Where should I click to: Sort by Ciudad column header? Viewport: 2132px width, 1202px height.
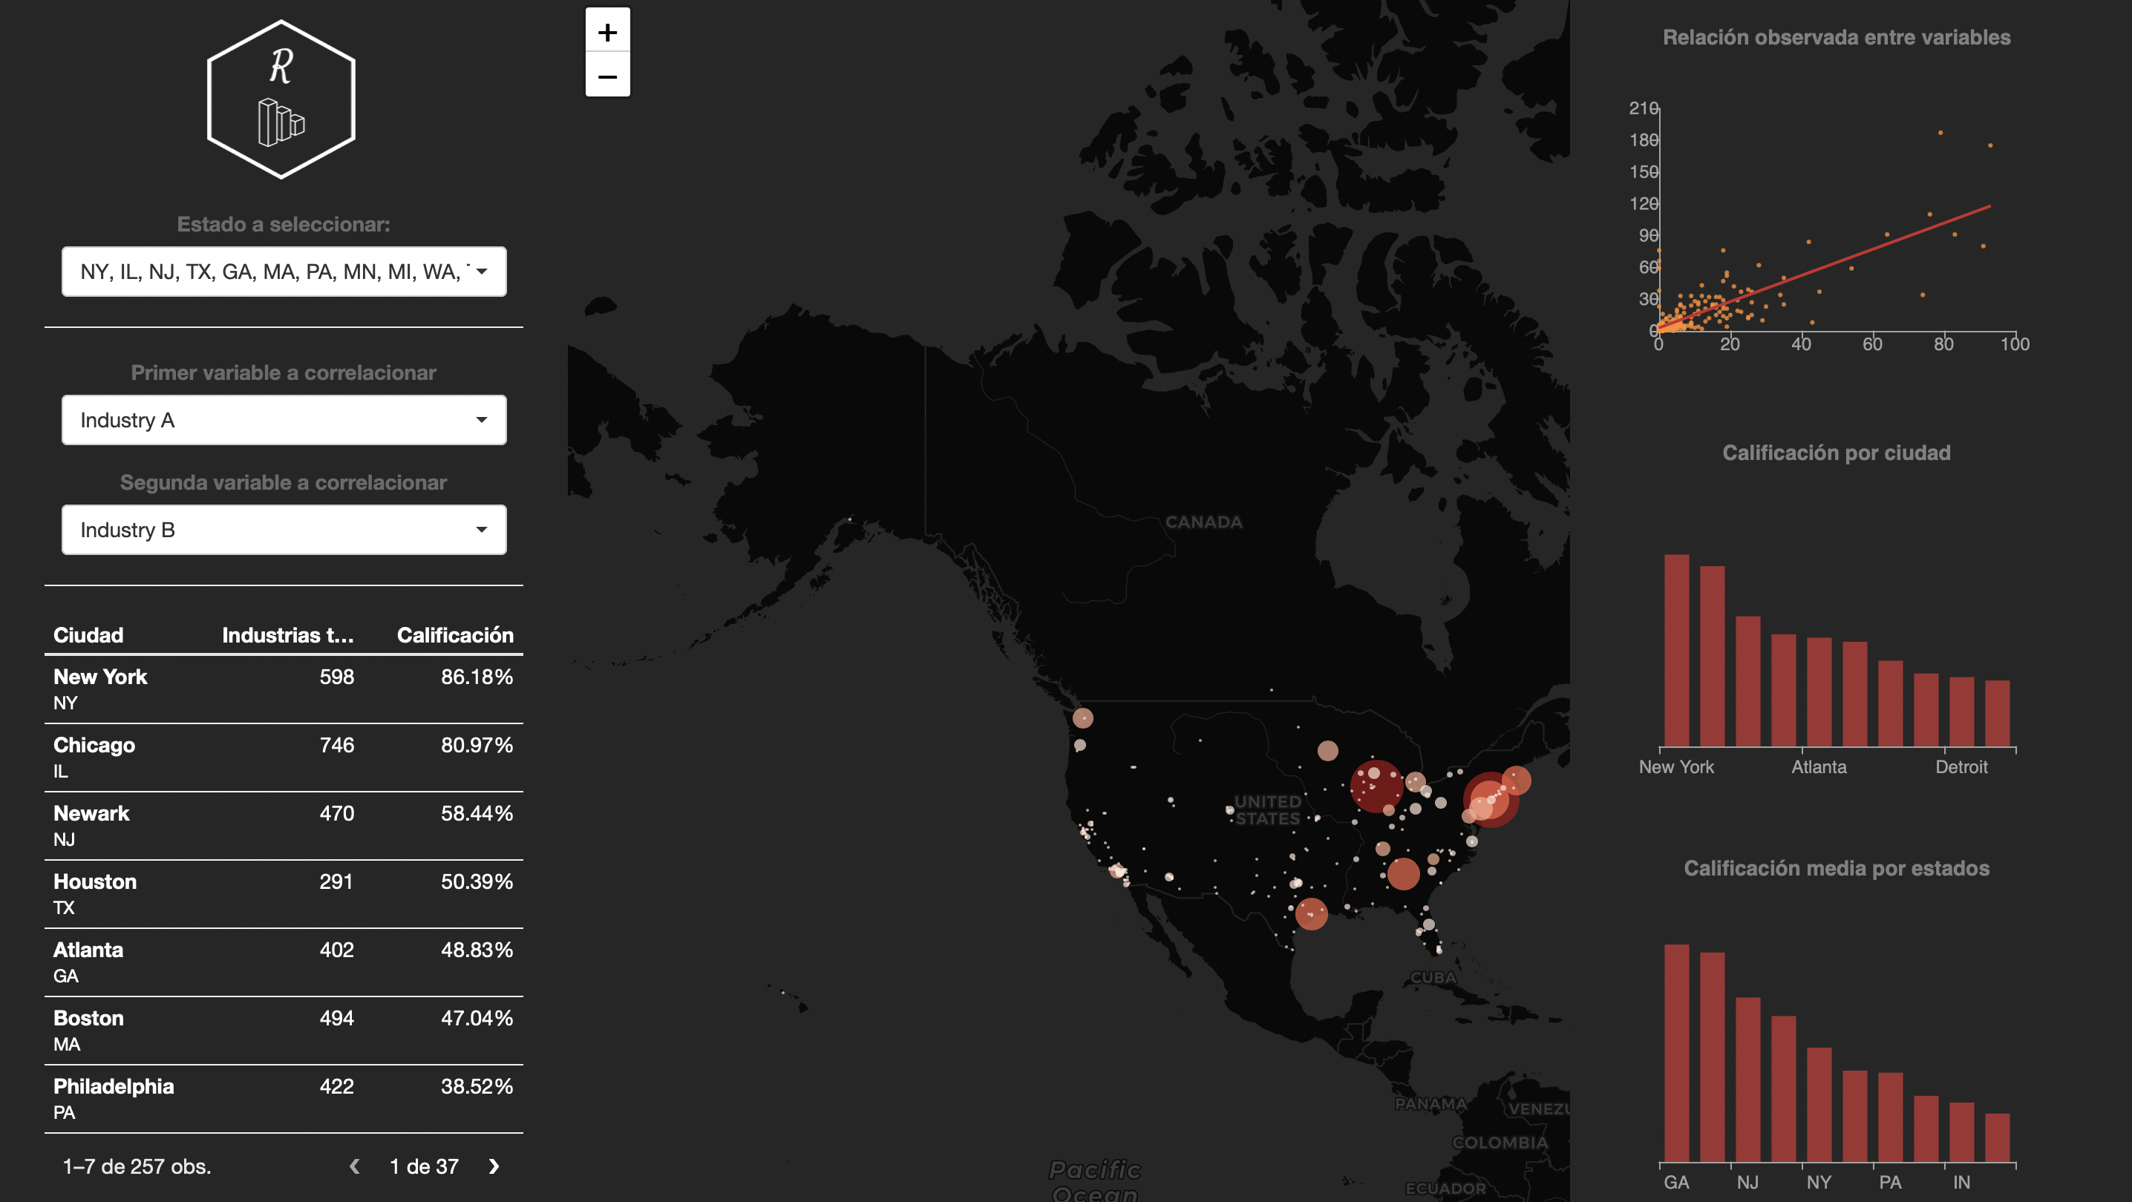tap(88, 634)
